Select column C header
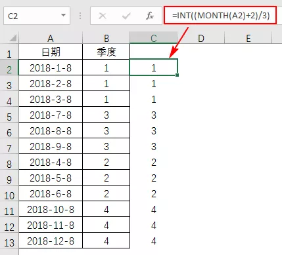This screenshot has width=282, height=255. (154, 38)
